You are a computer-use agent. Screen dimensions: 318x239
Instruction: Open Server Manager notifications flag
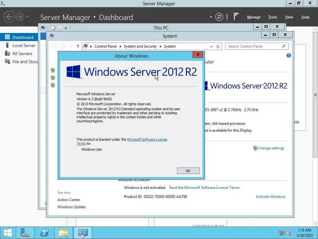pyautogui.click(x=236, y=16)
